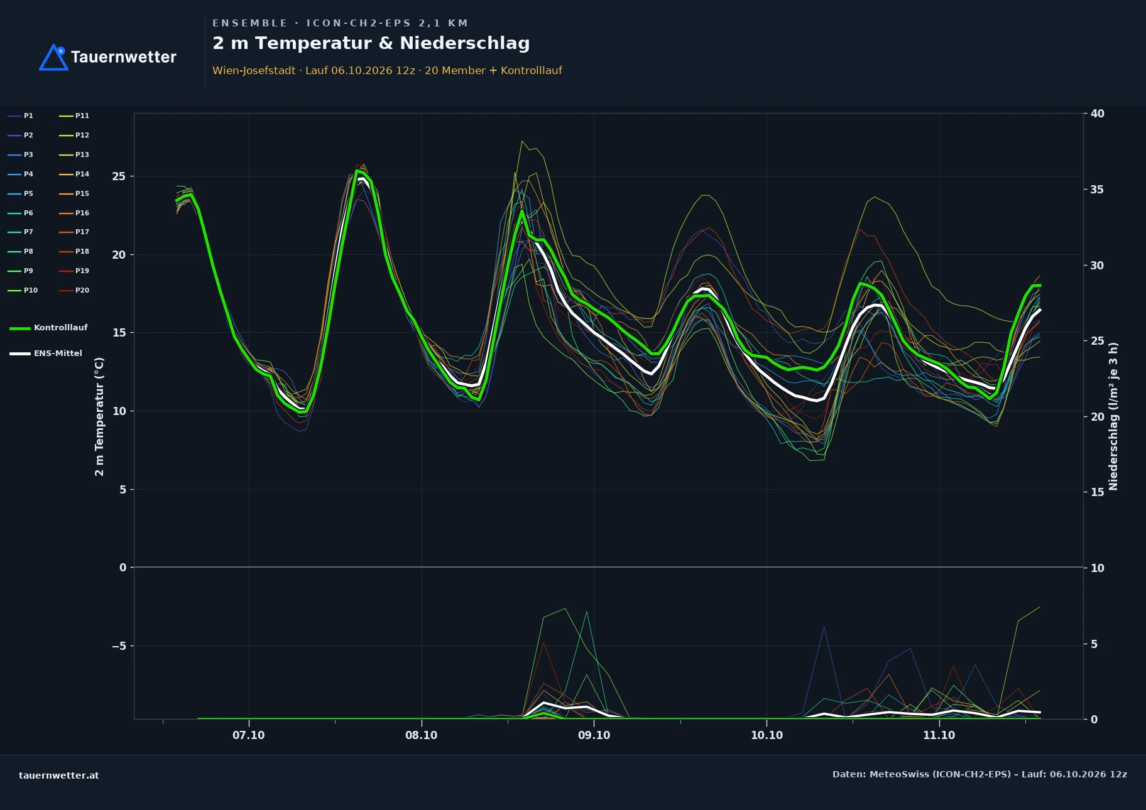Click the MeteoSwiss data source footer text

click(980, 774)
